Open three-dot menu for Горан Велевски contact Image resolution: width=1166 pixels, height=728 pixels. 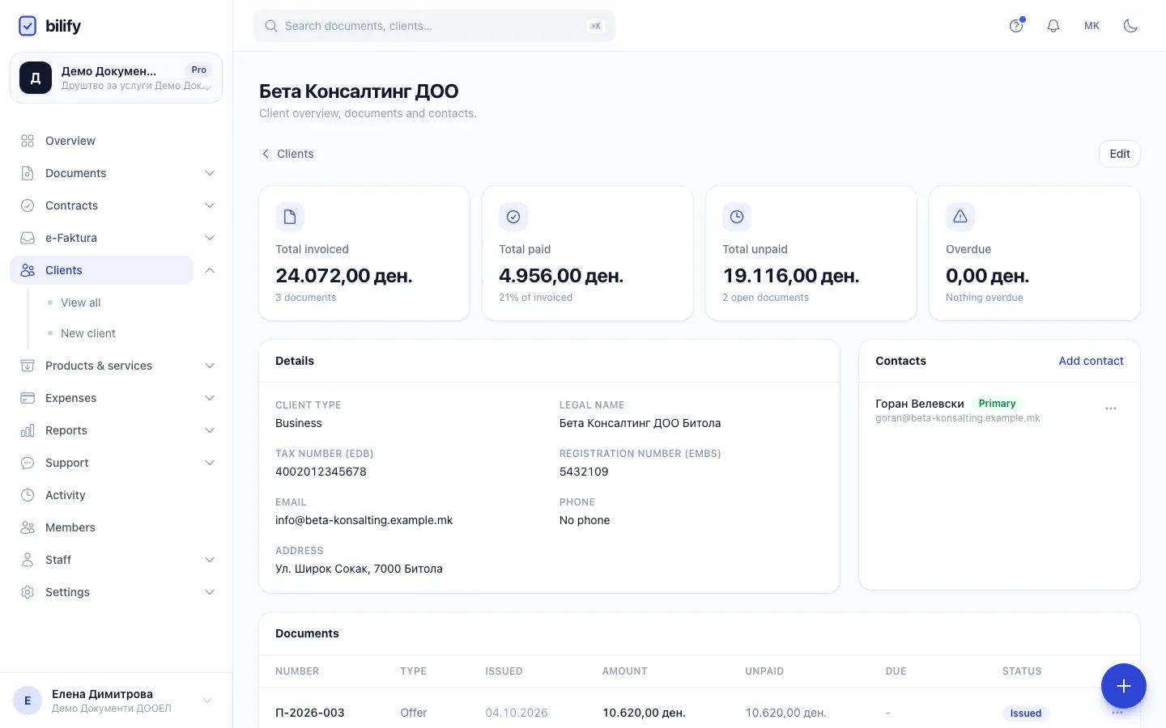[1110, 408]
